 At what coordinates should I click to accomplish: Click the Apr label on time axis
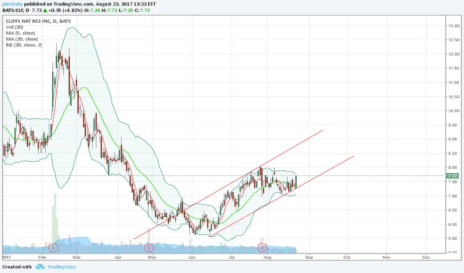tap(118, 257)
